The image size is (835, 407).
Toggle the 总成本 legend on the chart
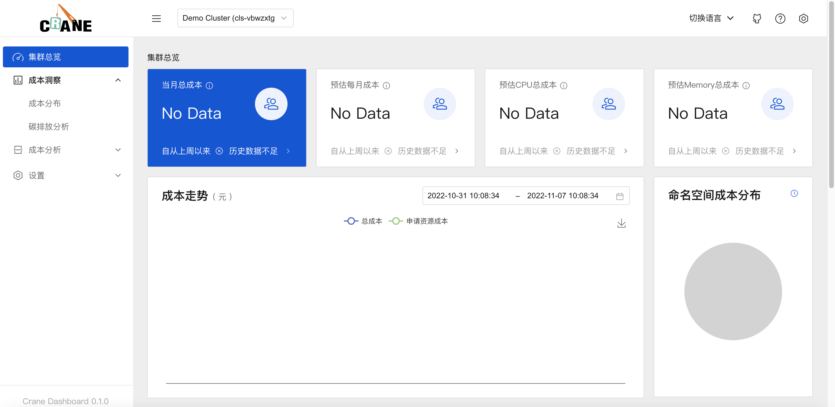363,221
